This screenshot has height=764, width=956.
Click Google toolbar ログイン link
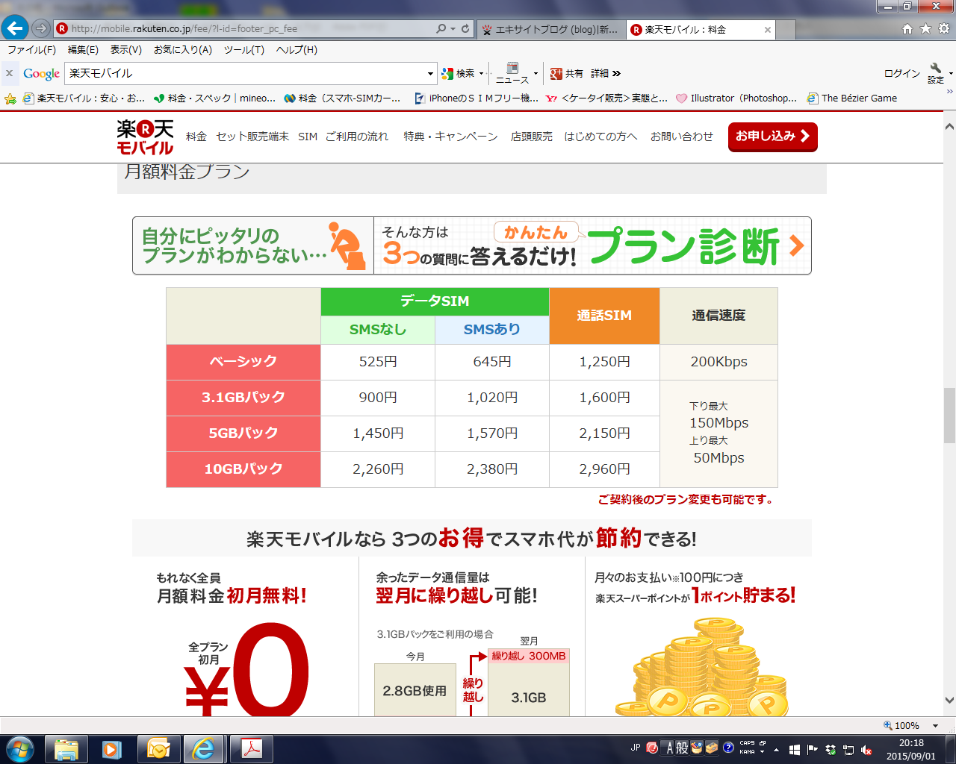point(901,73)
